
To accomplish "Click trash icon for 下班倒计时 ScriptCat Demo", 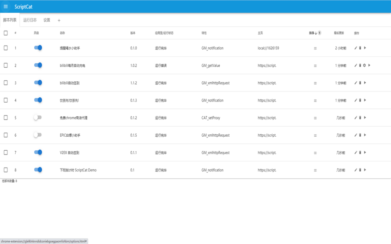I will [360, 170].
